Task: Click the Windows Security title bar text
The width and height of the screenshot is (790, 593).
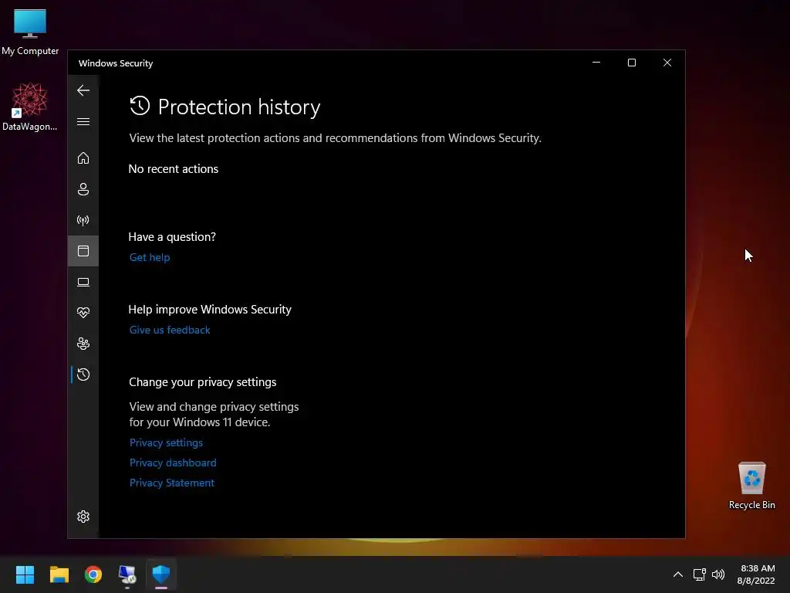Action: click(116, 63)
